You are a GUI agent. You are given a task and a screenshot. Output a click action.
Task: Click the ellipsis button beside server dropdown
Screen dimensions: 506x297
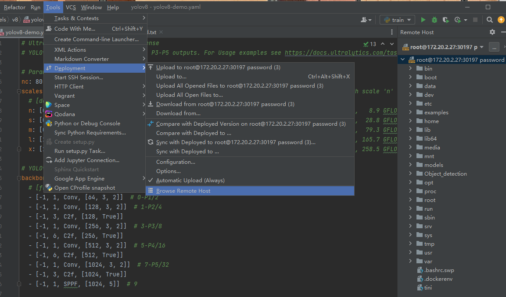[494, 47]
